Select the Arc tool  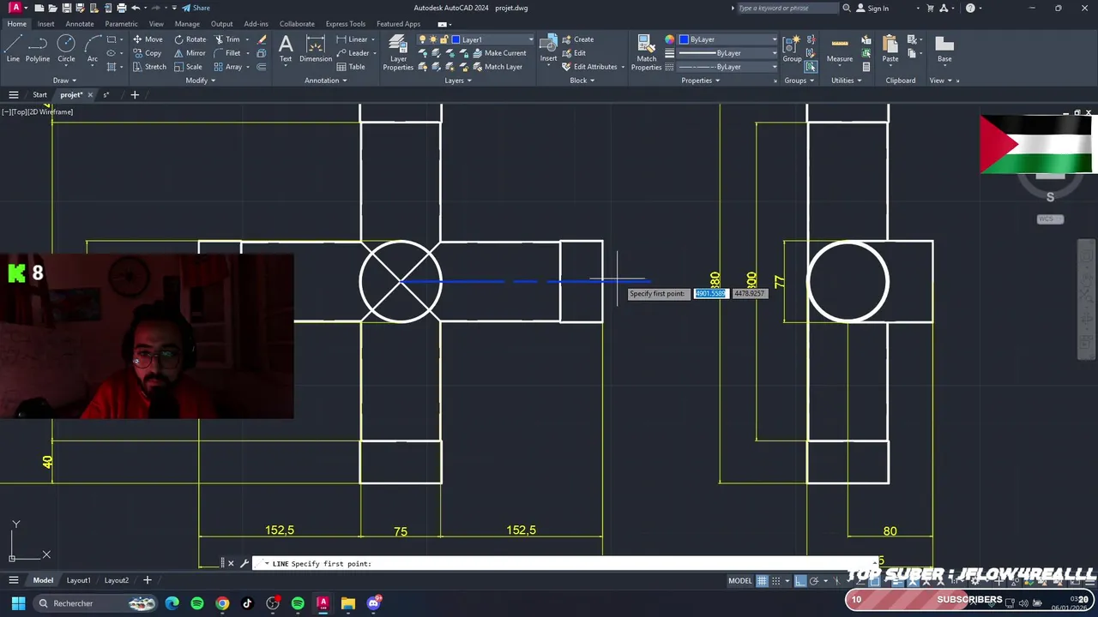[92, 48]
